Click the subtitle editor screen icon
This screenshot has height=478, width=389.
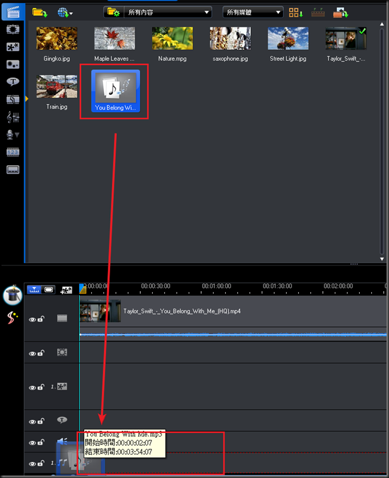point(13,169)
